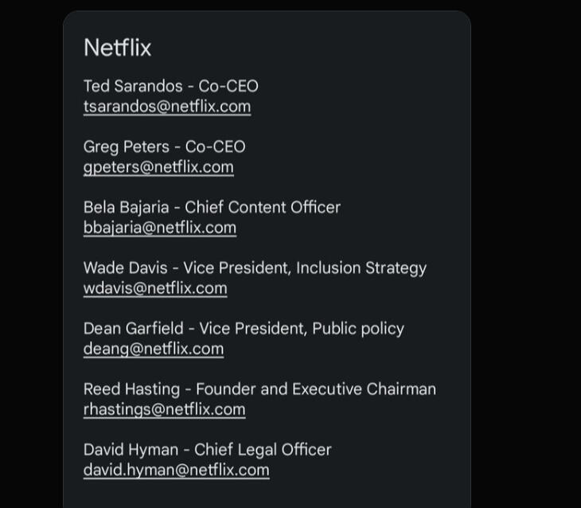The height and width of the screenshot is (508, 581).
Task: Click the Netflix heading of the card
Action: (118, 48)
